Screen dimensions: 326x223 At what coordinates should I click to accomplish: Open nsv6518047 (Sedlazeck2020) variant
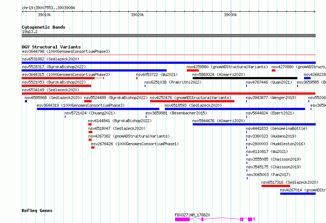tap(117, 128)
